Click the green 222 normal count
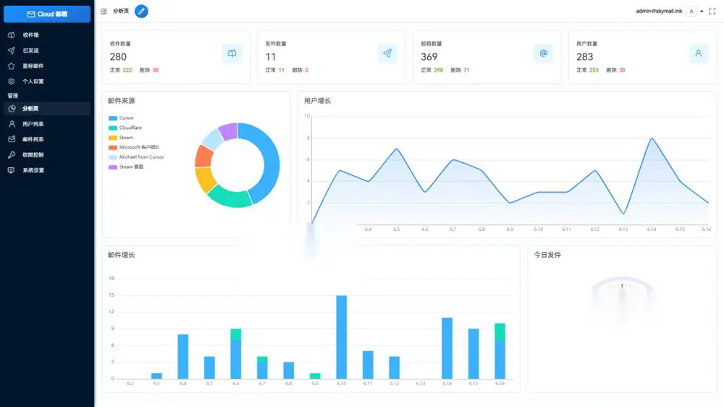 coord(127,70)
